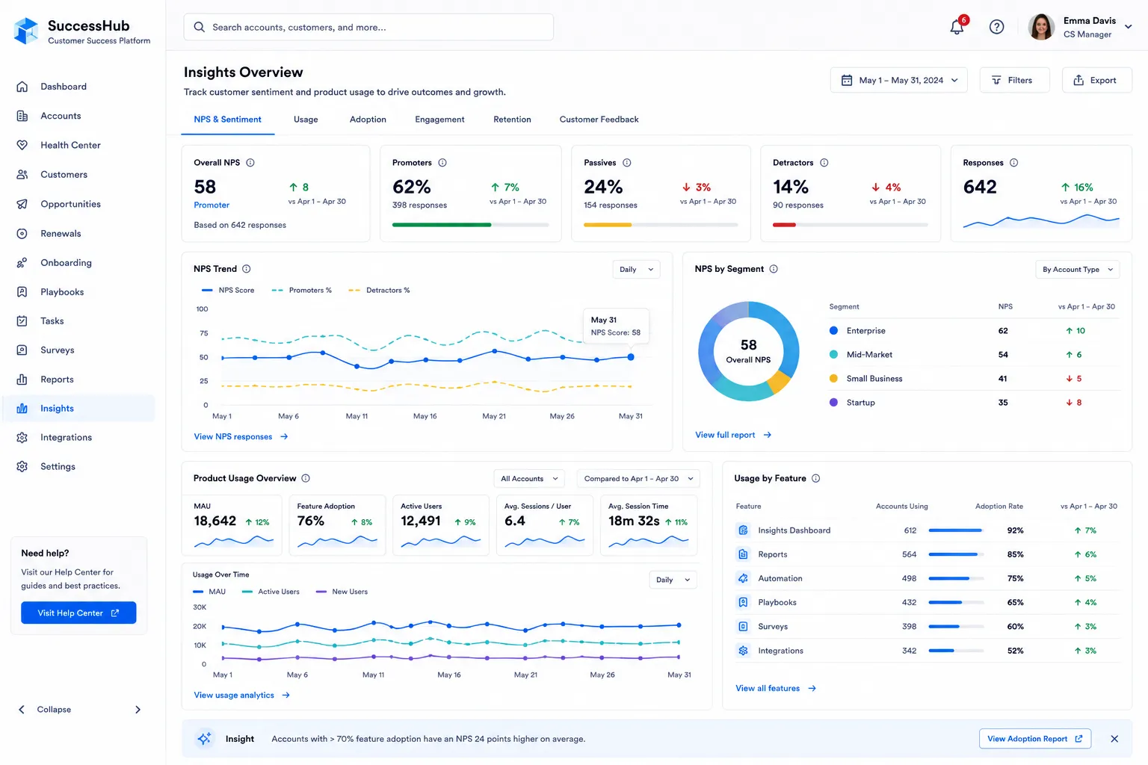Click the info icon beside Responses
The image size is (1148, 765).
[1014, 163]
